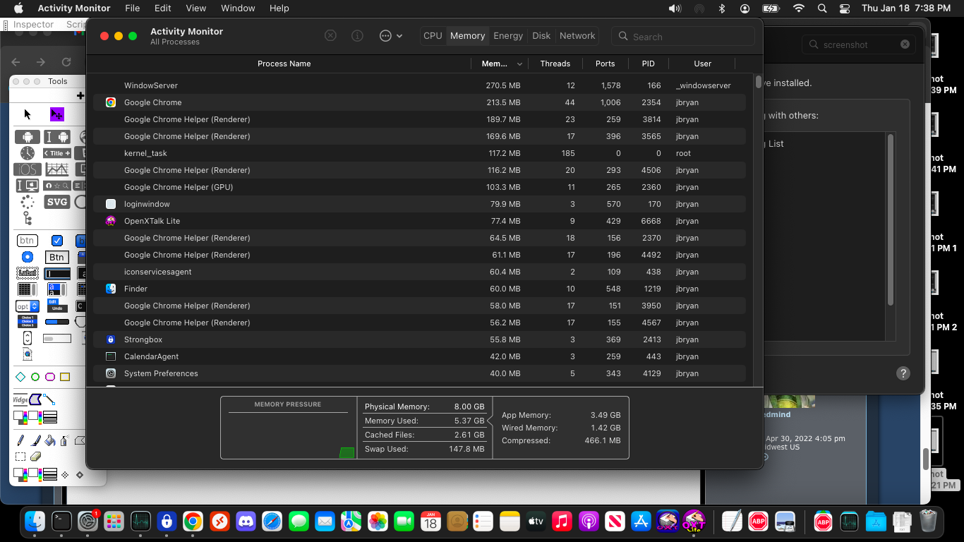Image resolution: width=964 pixels, height=542 pixels.
Task: Select the WindowServer process row
Action: pos(419,85)
